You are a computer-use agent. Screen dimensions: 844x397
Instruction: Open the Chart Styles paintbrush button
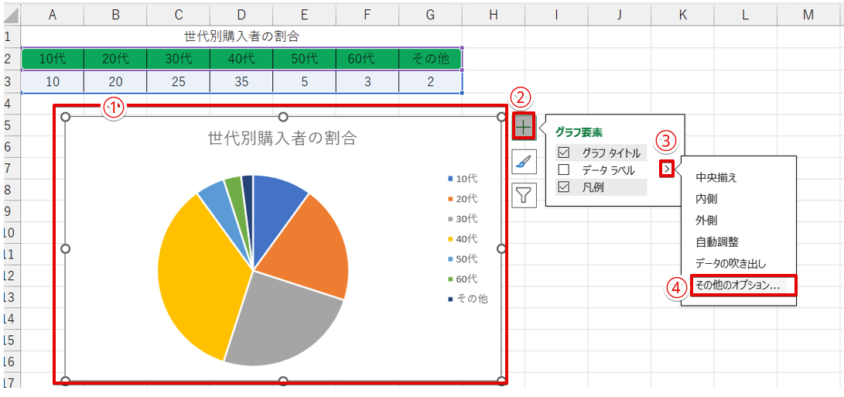click(x=524, y=161)
